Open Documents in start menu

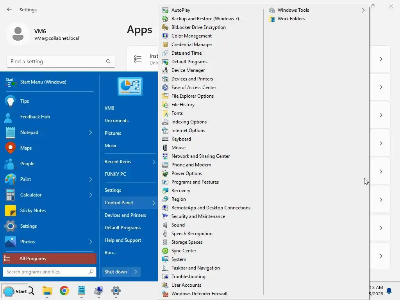coord(116,121)
